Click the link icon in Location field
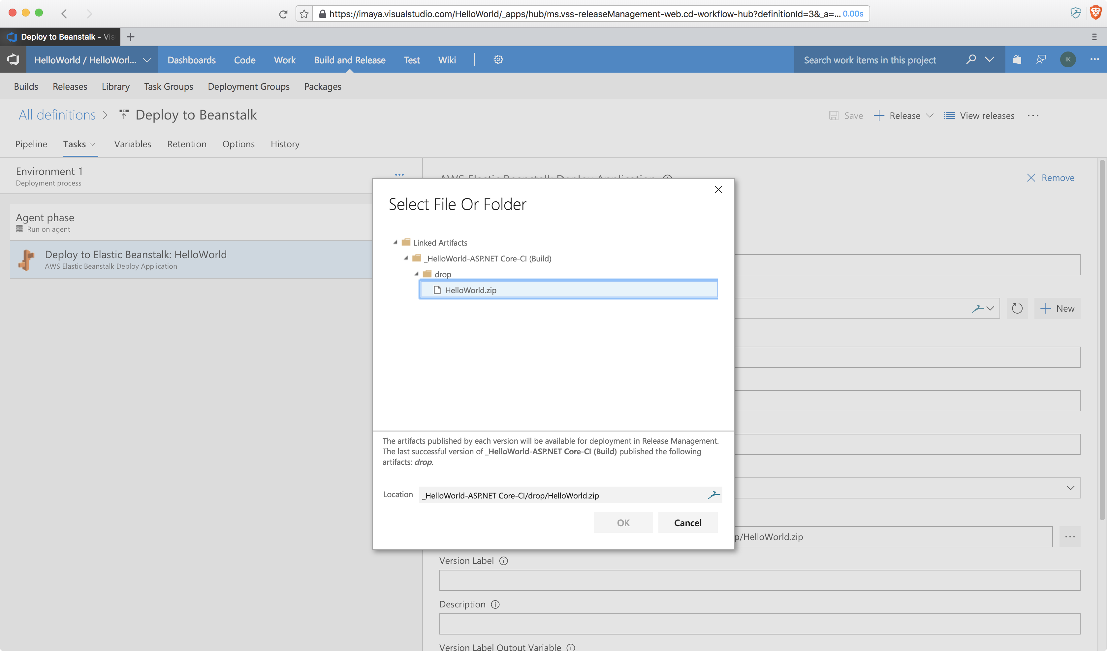The height and width of the screenshot is (651, 1107). pos(713,495)
